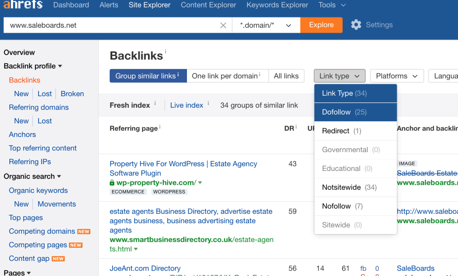Open Lost under Backlinks

point(45,94)
